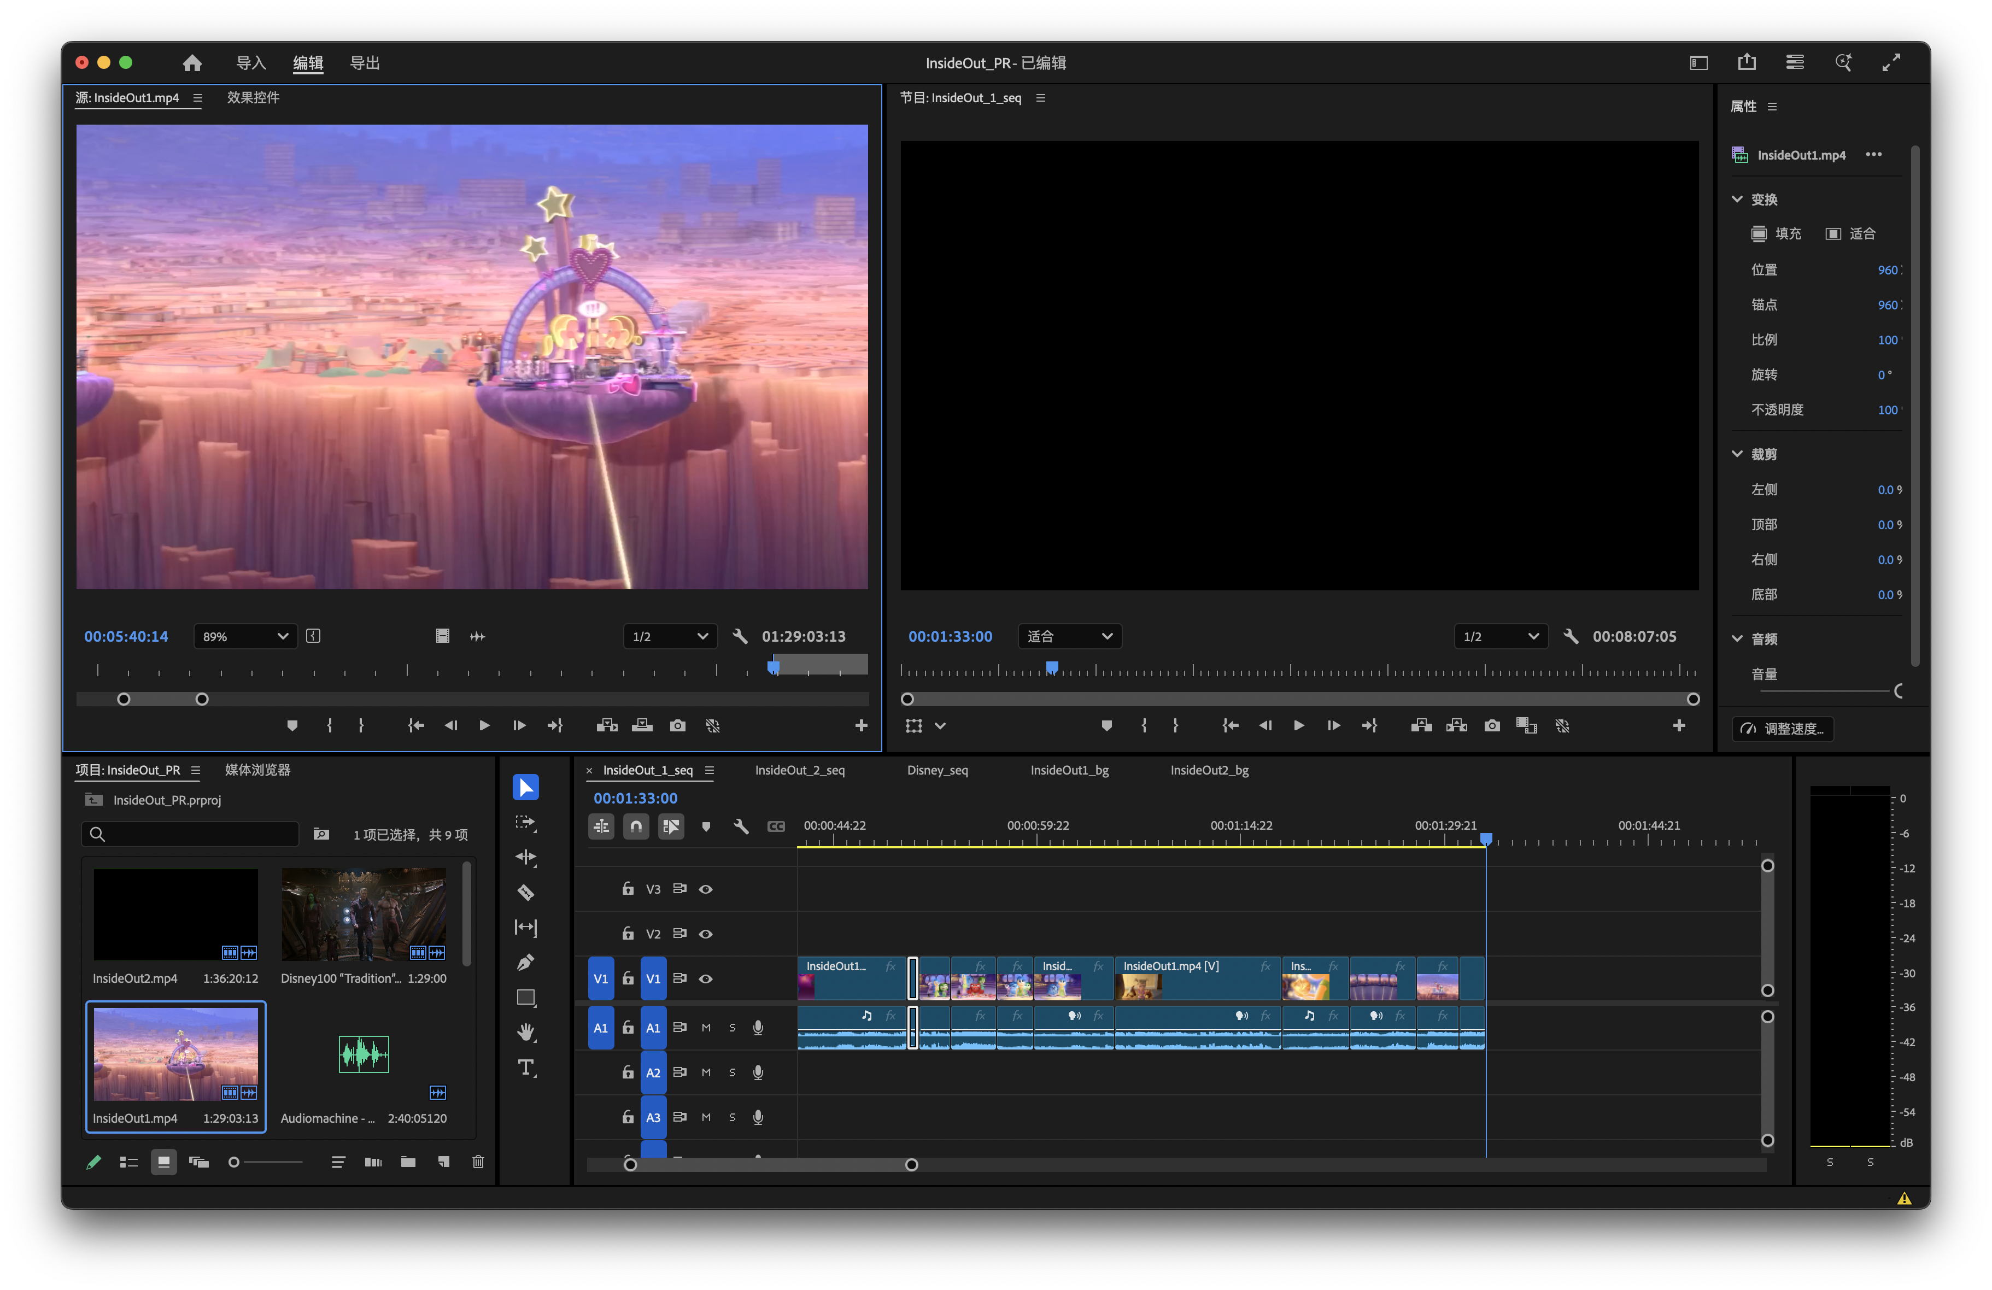Create new bin in Project panel

pyautogui.click(x=408, y=1162)
